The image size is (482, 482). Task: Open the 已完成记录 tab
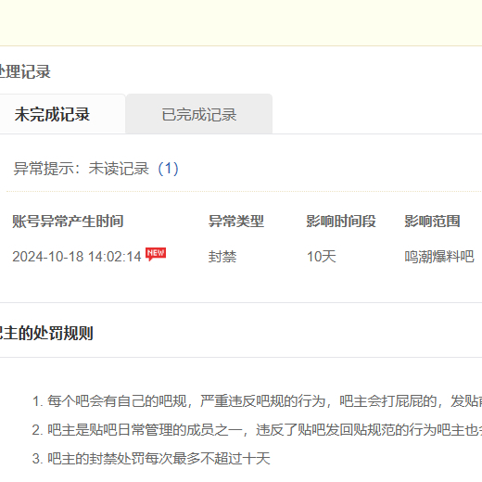pos(199,114)
